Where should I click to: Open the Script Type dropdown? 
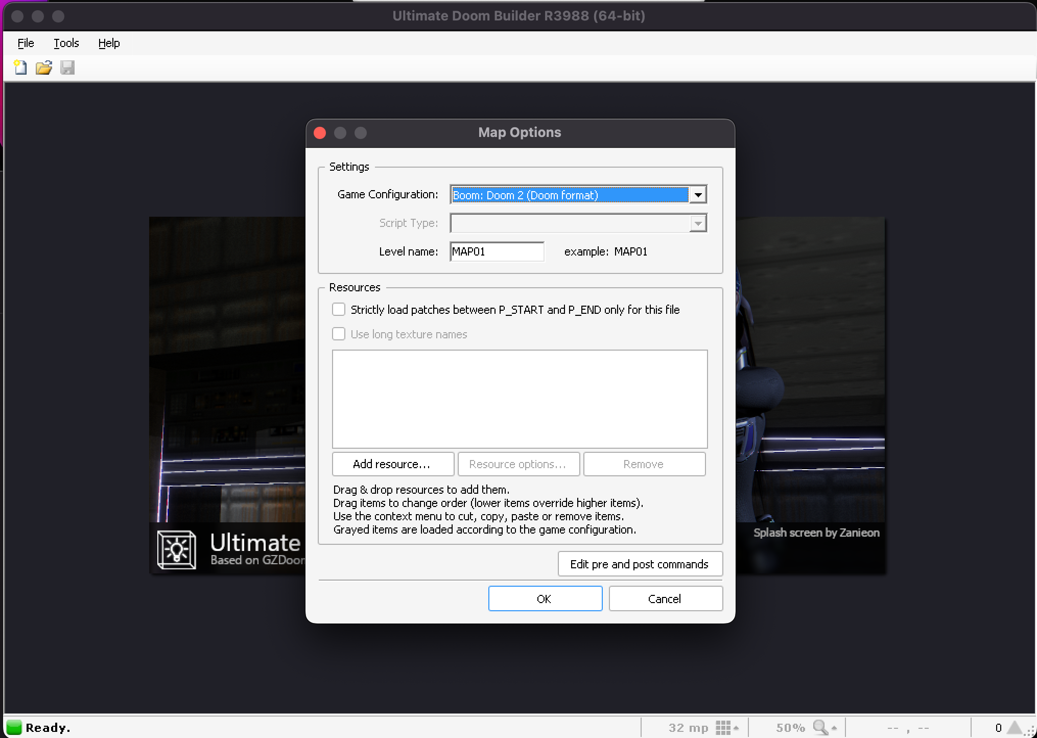698,223
